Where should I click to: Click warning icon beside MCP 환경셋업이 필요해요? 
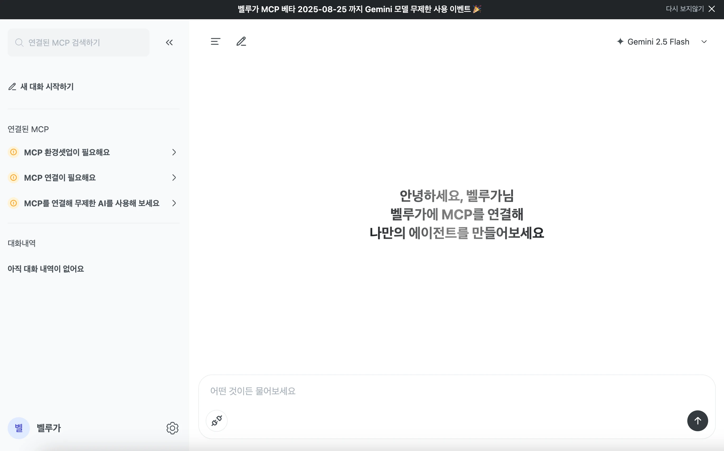pyautogui.click(x=13, y=152)
